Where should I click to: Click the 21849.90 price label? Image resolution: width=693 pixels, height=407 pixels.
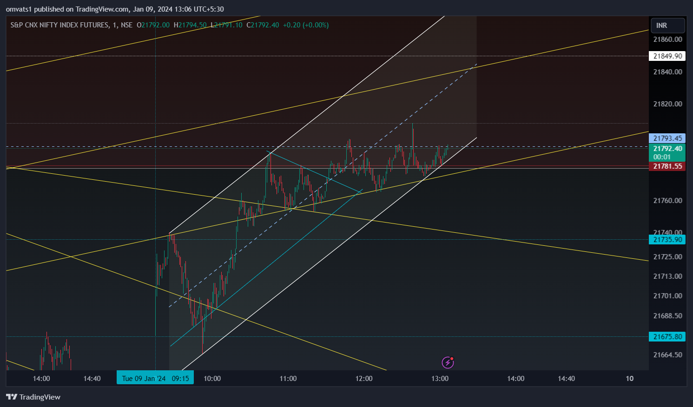pos(667,56)
